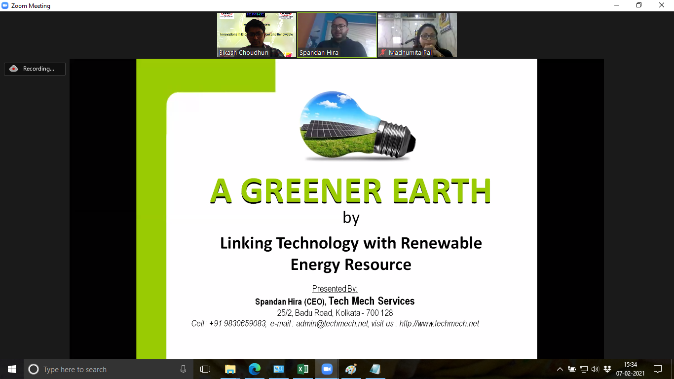This screenshot has width=674, height=379.
Task: Open the Windows Start menu
Action: point(12,369)
